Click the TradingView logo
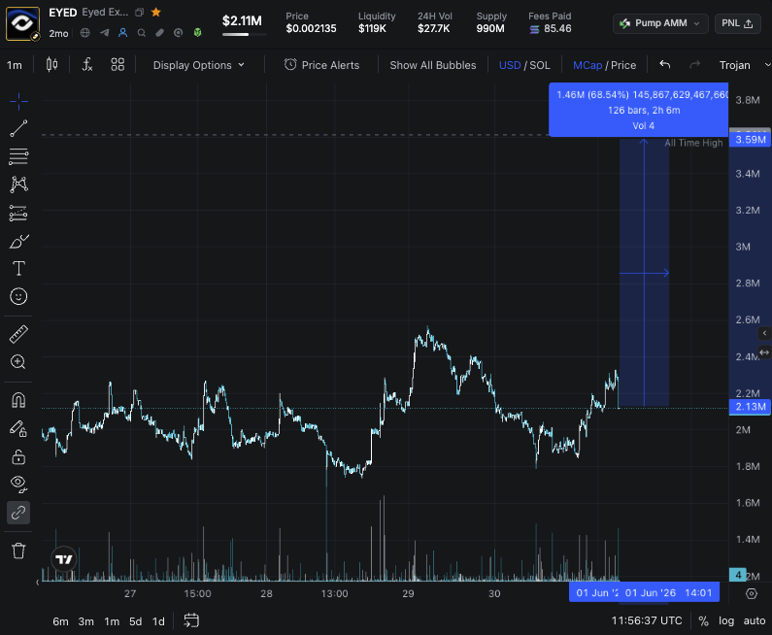 (x=64, y=559)
